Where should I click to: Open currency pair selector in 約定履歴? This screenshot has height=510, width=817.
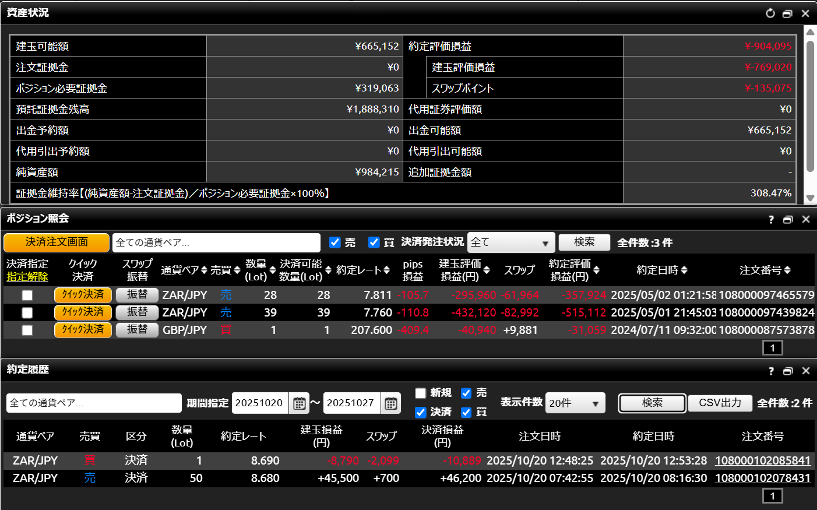pyautogui.click(x=94, y=403)
